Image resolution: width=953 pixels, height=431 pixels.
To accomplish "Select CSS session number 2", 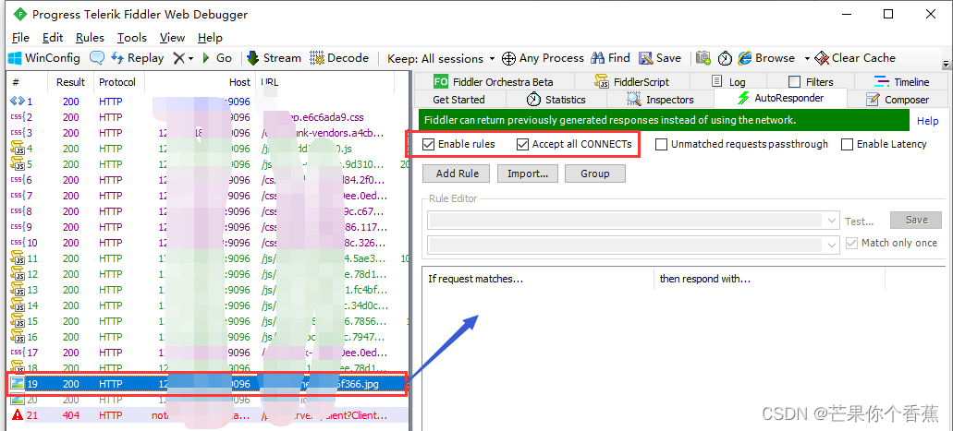I will (x=207, y=117).
